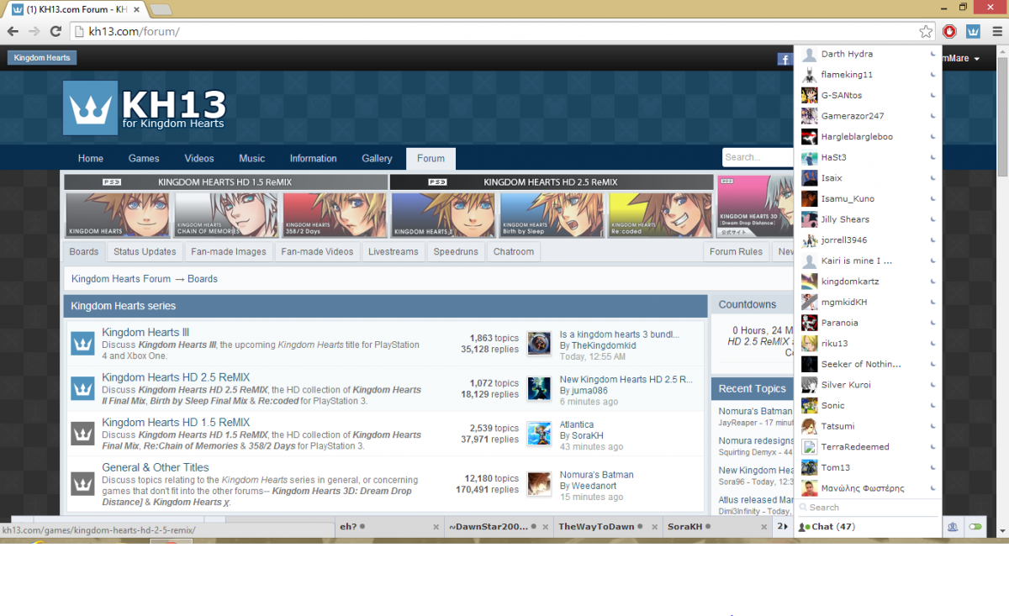
Task: Open the Forum Rules tab
Action: tap(736, 251)
